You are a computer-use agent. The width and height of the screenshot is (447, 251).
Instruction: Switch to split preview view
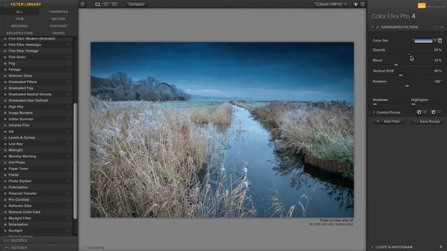[106, 4]
